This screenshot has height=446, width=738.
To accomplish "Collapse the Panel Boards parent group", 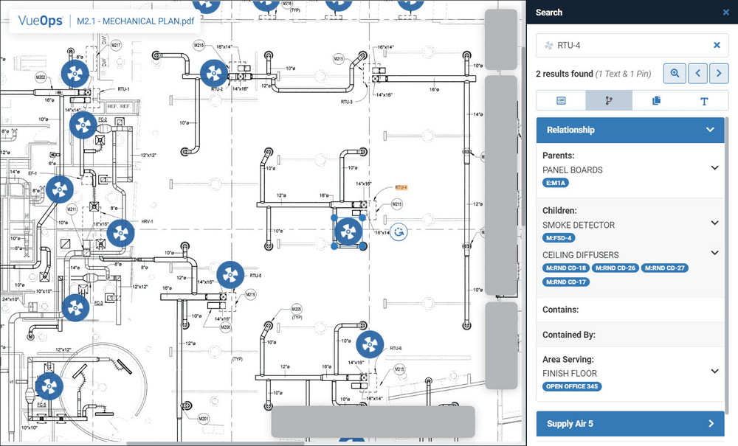I will [x=714, y=168].
